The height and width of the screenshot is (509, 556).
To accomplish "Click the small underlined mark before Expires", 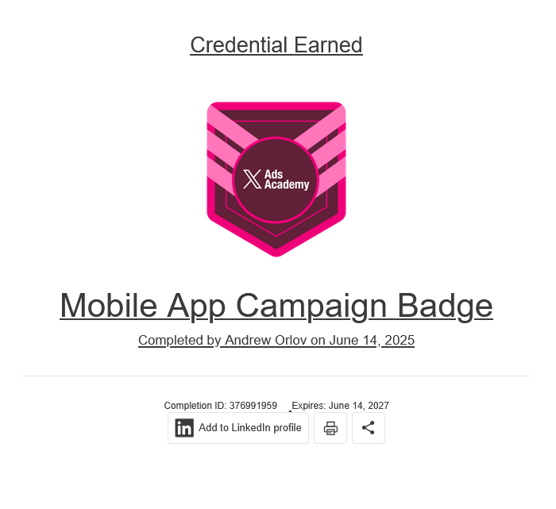I will pyautogui.click(x=291, y=411).
